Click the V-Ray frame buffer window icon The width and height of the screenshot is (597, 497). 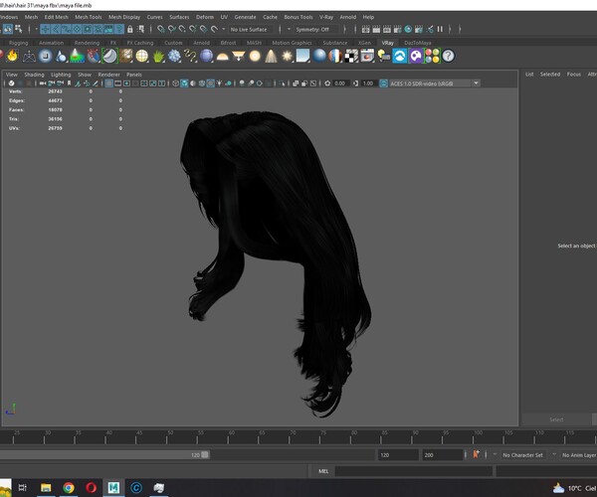[367, 56]
